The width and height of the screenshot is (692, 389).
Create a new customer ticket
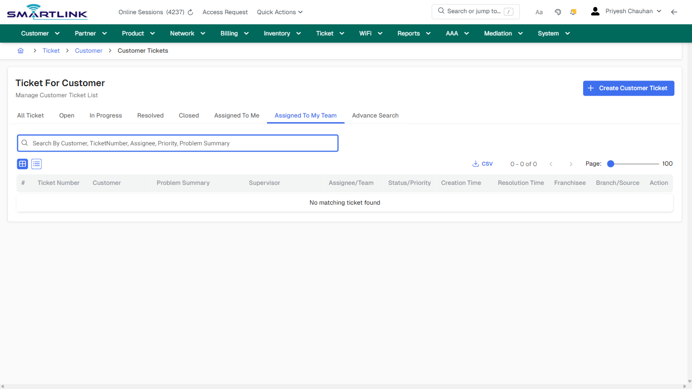pos(628,88)
